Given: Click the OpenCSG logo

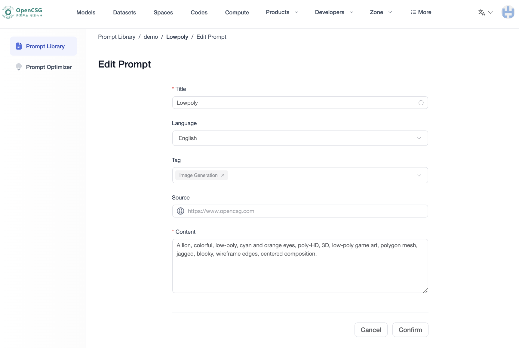Looking at the screenshot, I should 22,12.
